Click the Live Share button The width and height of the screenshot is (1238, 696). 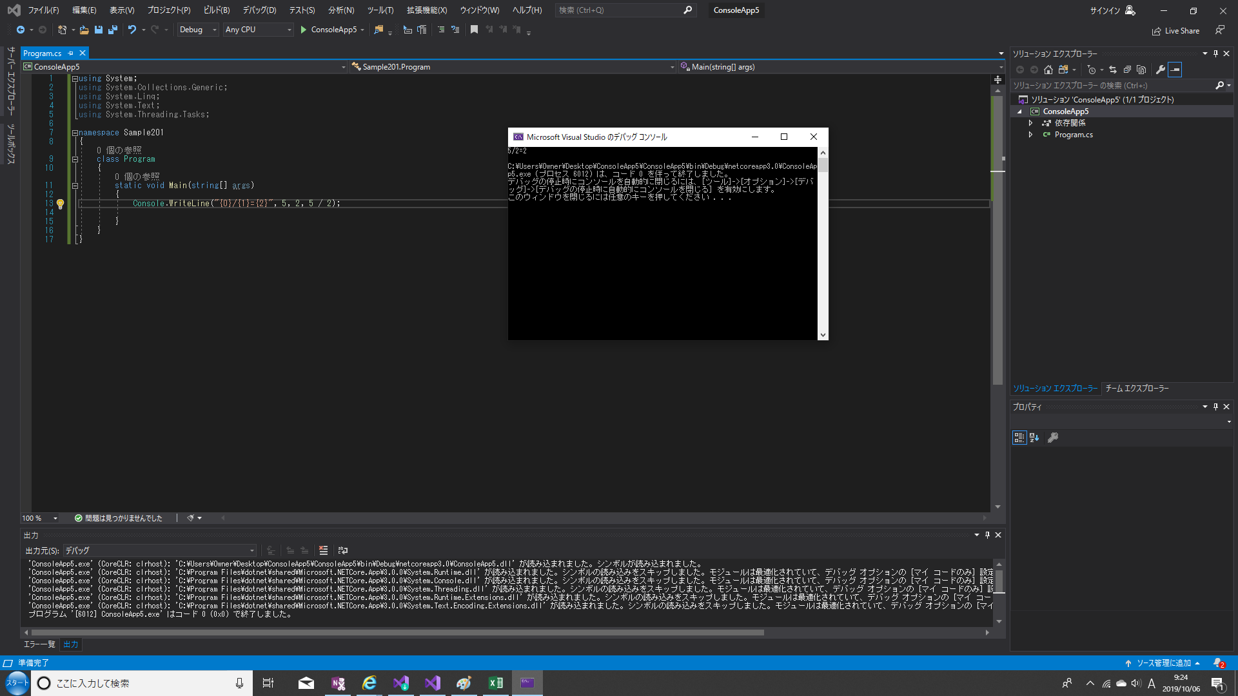[x=1175, y=31]
